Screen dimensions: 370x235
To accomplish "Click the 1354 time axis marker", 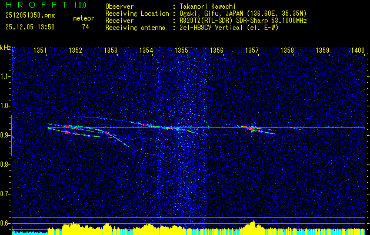I will pyautogui.click(x=146, y=51).
